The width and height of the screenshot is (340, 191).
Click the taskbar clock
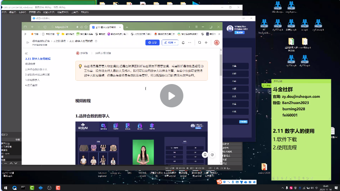(325, 188)
